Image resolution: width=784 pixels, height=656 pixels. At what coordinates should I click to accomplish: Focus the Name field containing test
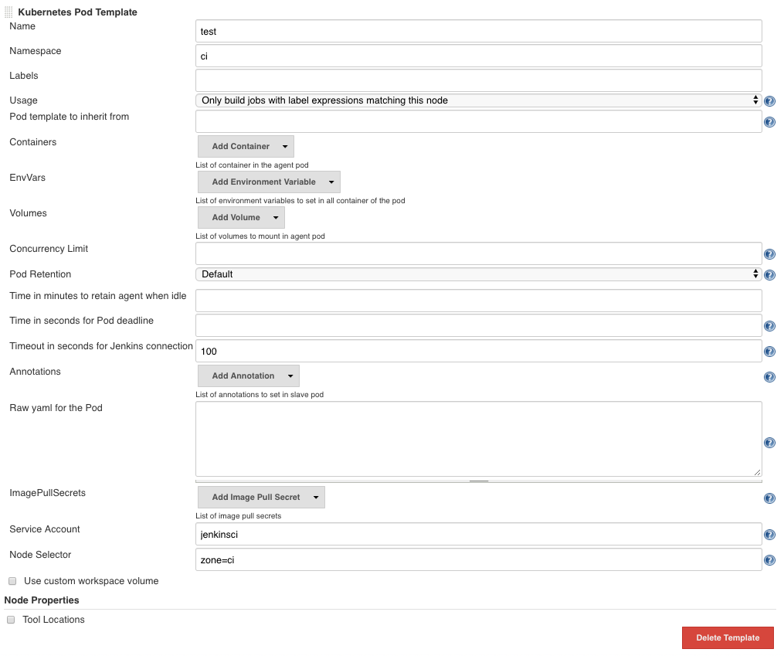(x=478, y=32)
